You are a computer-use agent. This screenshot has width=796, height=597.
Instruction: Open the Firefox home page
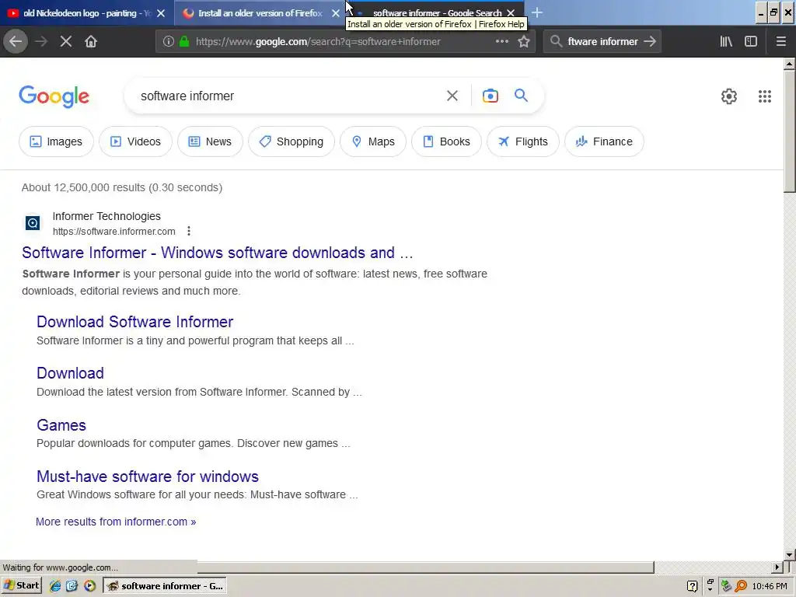pos(91,42)
